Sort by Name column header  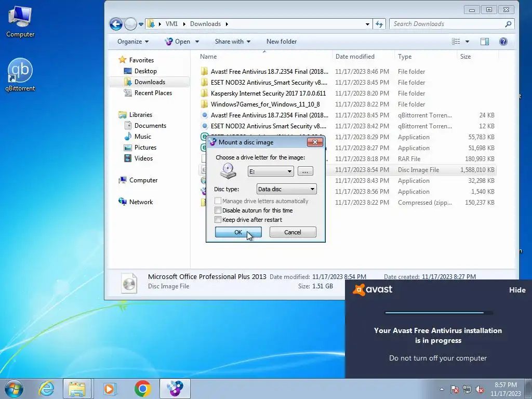tap(264, 56)
